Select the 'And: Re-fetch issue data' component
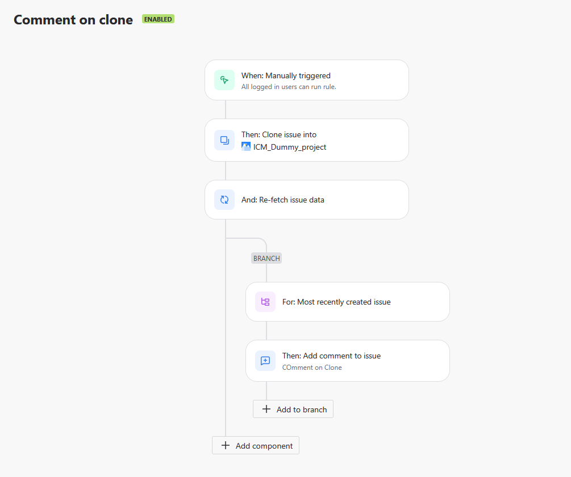This screenshot has width=571, height=477. click(307, 200)
